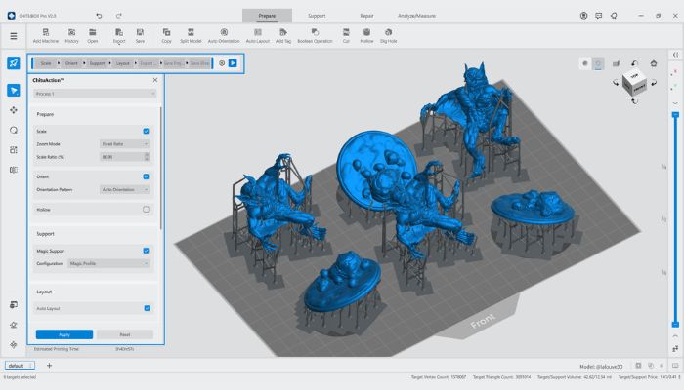Click the Copy toolbar icon

[166, 36]
